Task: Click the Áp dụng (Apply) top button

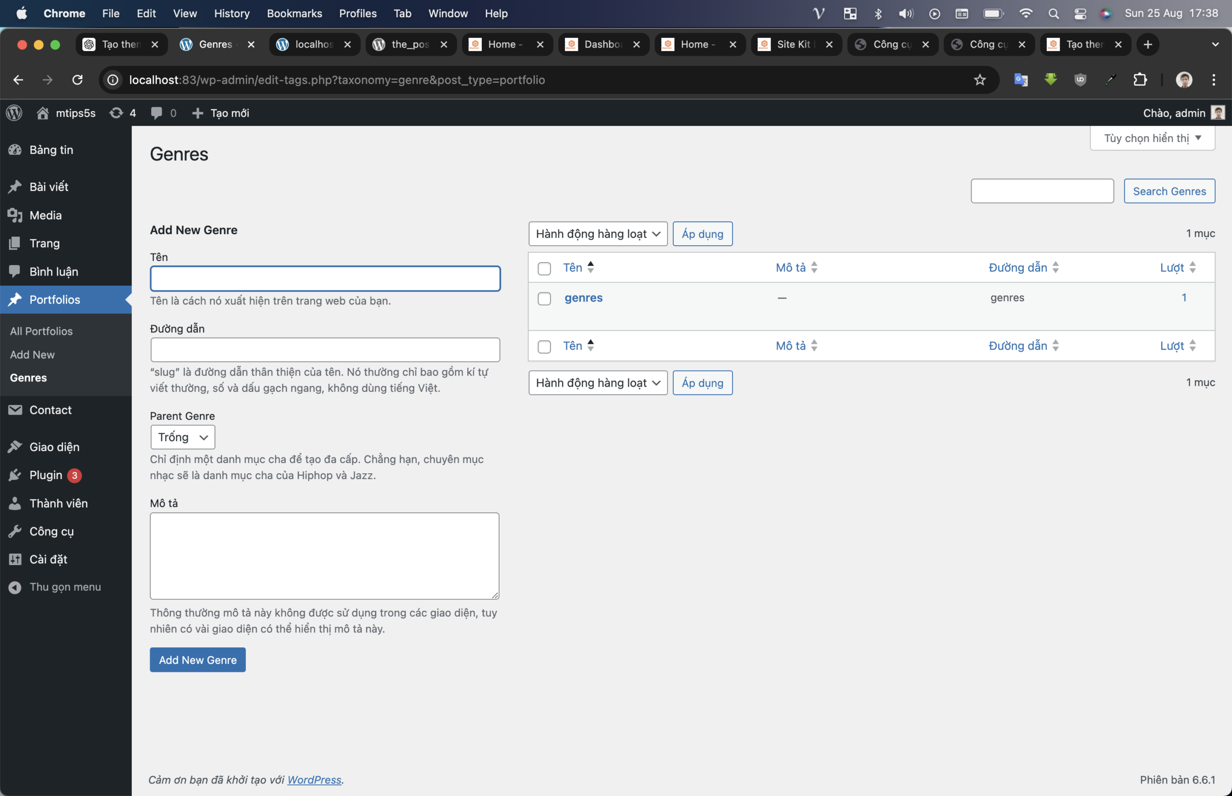Action: pos(701,233)
